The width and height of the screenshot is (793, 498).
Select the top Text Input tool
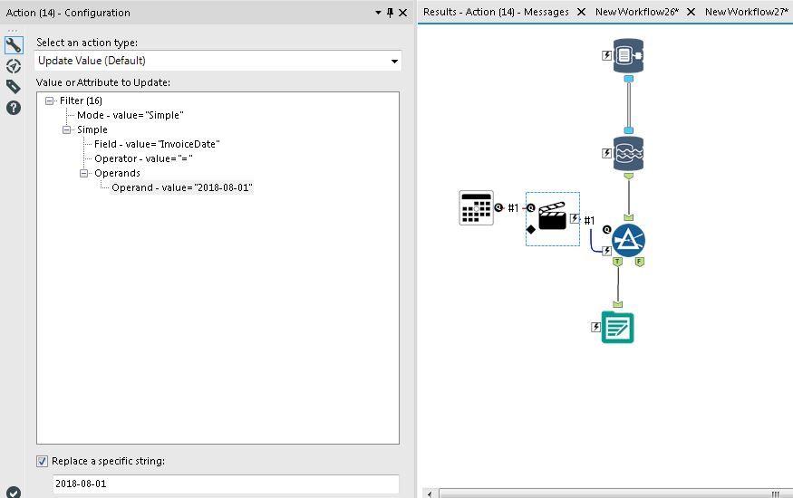click(x=628, y=55)
